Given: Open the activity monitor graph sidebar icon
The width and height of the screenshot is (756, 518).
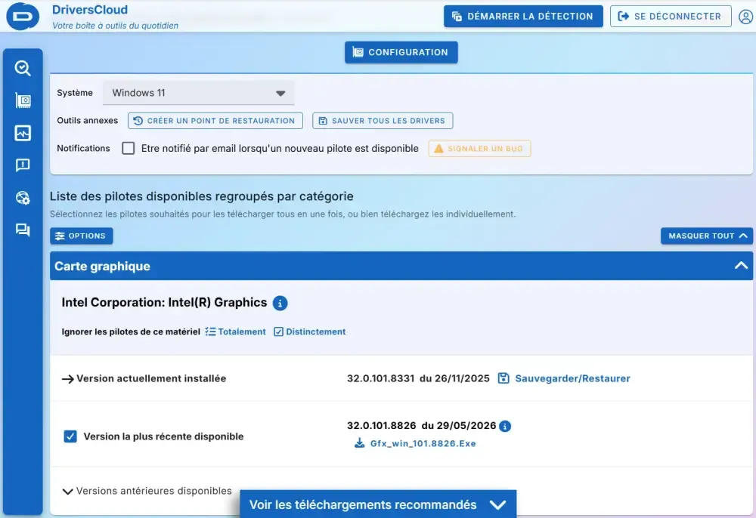Looking at the screenshot, I should [x=23, y=133].
